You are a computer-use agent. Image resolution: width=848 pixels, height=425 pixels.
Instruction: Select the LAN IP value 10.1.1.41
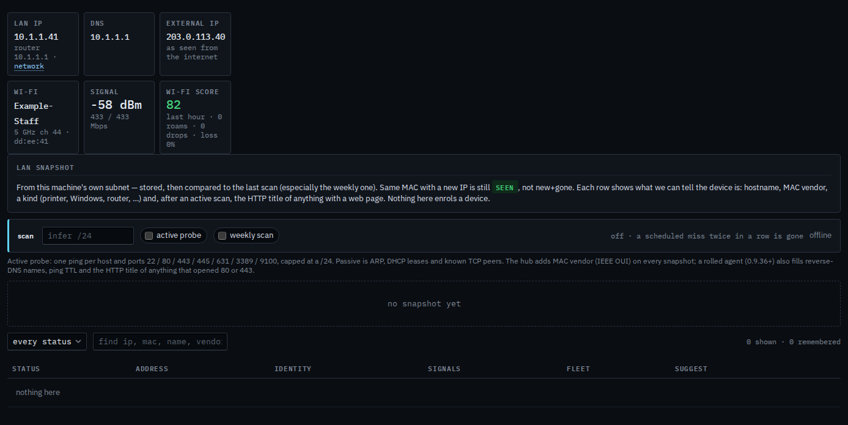(36, 37)
